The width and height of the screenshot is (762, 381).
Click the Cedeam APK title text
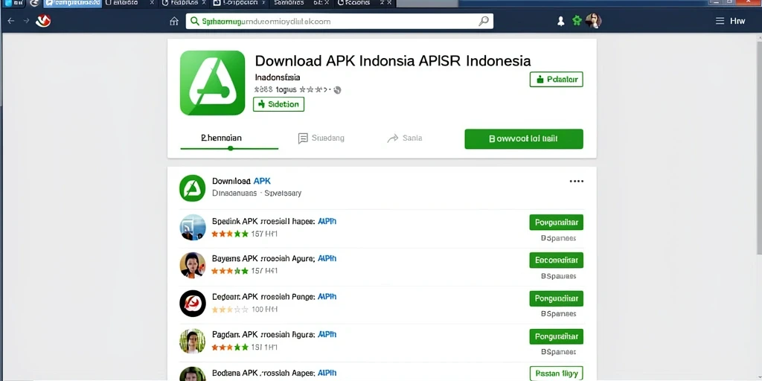point(274,296)
